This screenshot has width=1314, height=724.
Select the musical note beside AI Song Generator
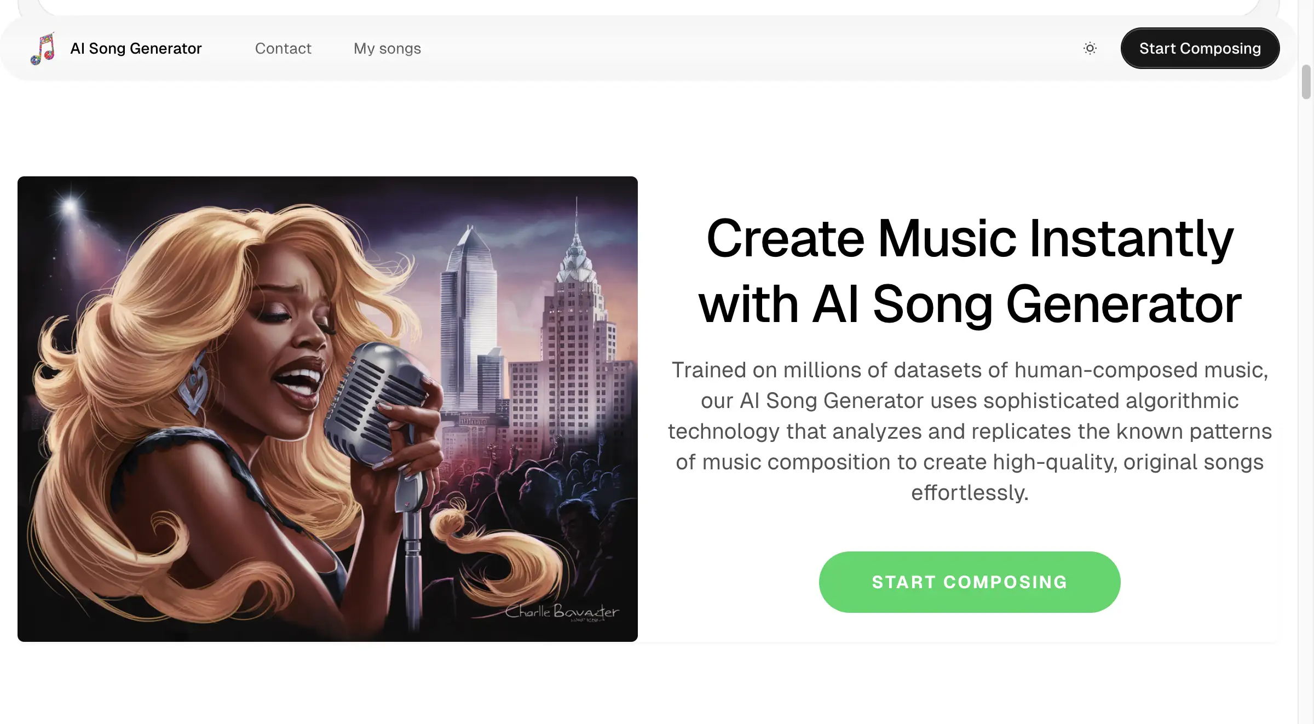coord(42,48)
